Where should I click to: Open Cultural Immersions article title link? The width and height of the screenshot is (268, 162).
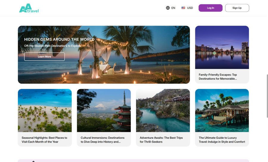point(102,140)
